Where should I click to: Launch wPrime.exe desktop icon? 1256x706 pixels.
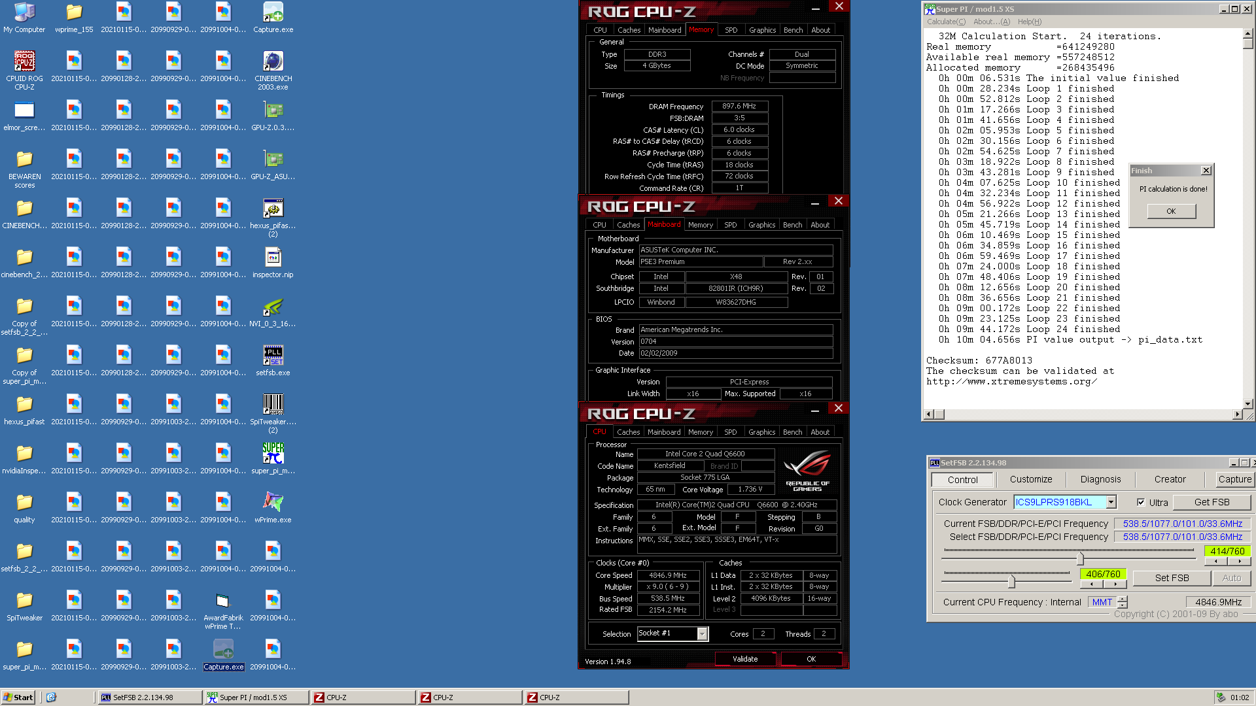click(273, 507)
